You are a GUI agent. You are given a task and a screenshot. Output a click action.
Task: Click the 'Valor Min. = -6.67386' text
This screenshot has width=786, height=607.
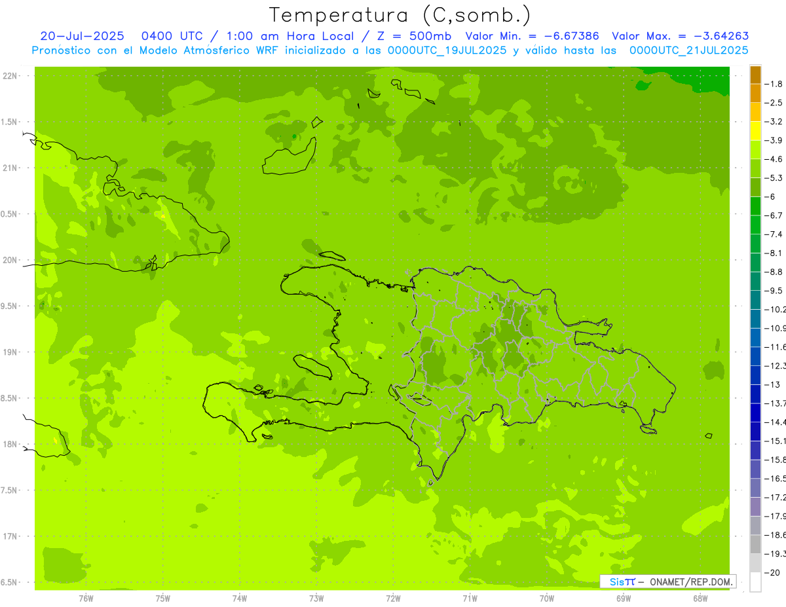(532, 36)
